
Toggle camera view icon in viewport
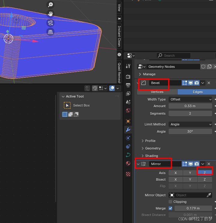pyautogui.click(x=50, y=23)
